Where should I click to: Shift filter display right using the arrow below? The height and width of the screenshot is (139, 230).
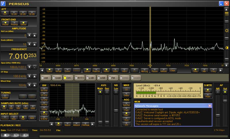point(92,124)
